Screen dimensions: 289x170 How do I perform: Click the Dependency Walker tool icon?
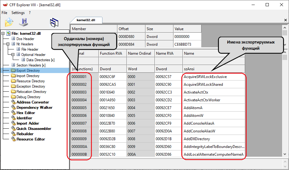(x=13, y=107)
